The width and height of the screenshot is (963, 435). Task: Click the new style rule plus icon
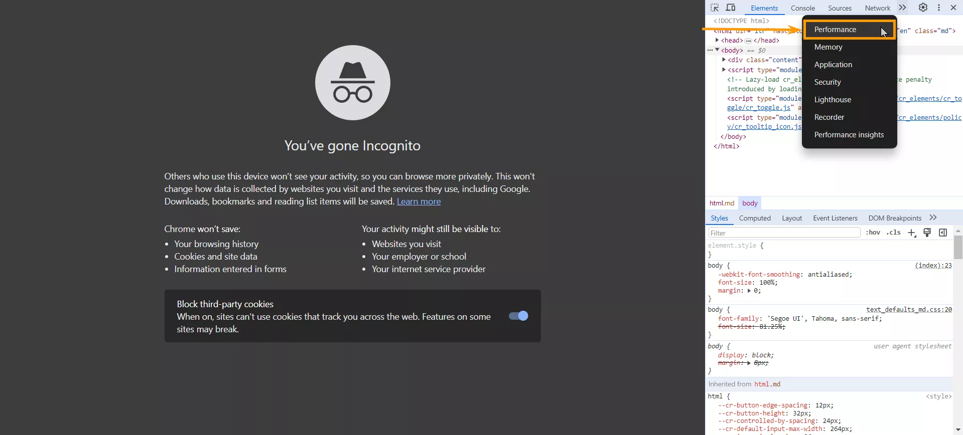912,233
